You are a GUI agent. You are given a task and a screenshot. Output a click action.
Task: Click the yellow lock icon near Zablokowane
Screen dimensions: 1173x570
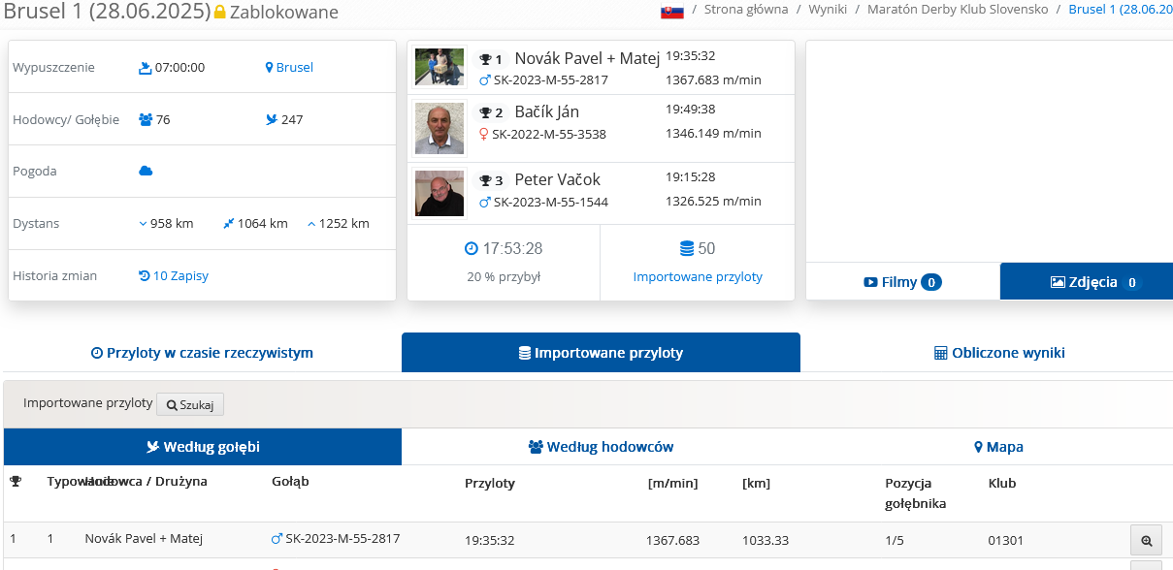pyautogui.click(x=219, y=13)
